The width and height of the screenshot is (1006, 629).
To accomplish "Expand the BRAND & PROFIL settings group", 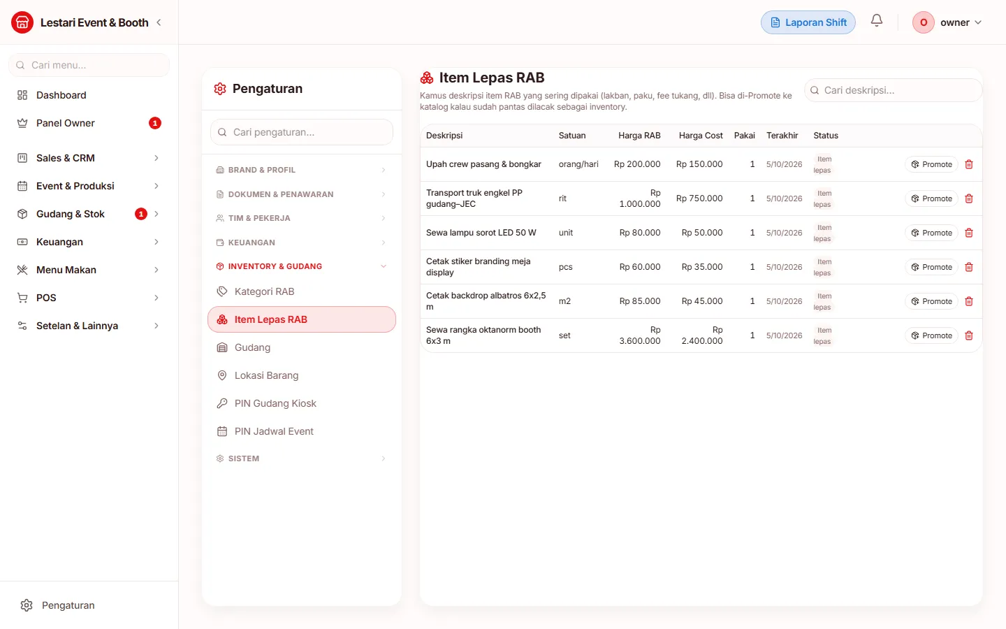I will click(x=301, y=170).
